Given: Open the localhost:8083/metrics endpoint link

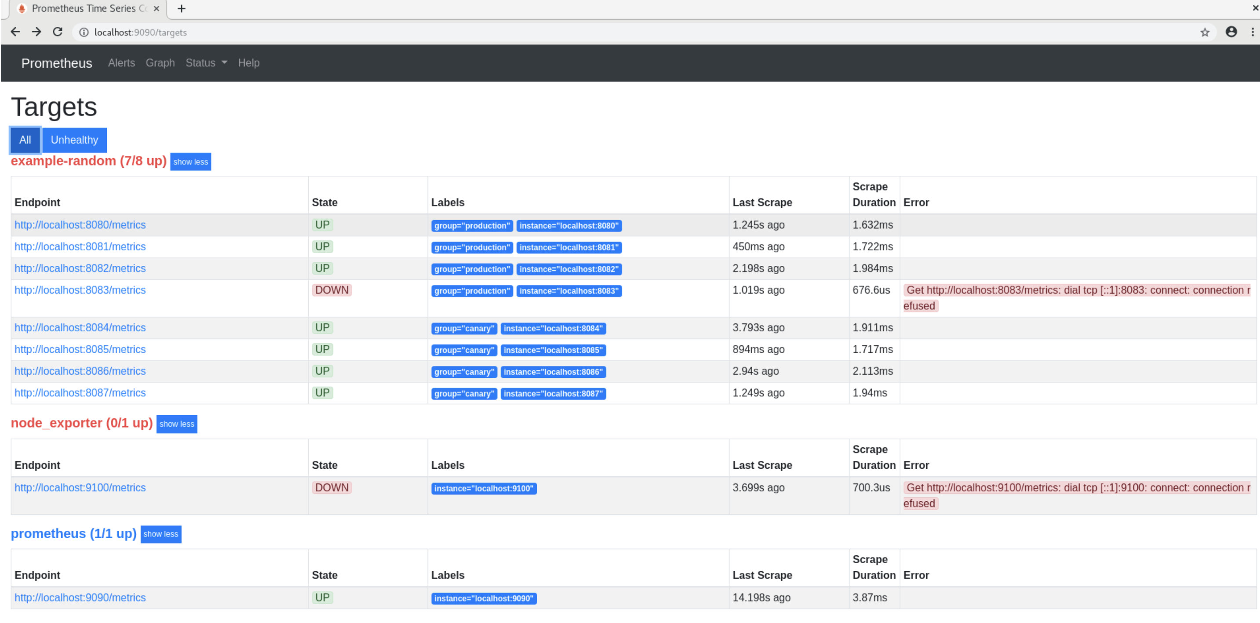Looking at the screenshot, I should click(80, 290).
